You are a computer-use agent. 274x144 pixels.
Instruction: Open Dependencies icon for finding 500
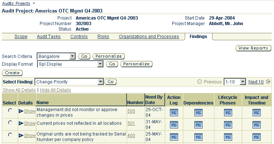click(x=198, y=113)
